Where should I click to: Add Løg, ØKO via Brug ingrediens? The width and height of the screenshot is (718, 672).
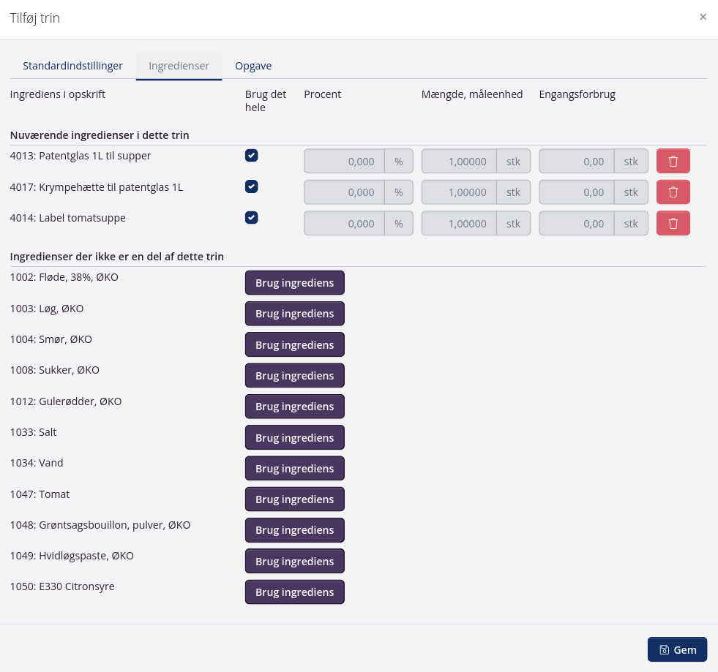point(294,314)
